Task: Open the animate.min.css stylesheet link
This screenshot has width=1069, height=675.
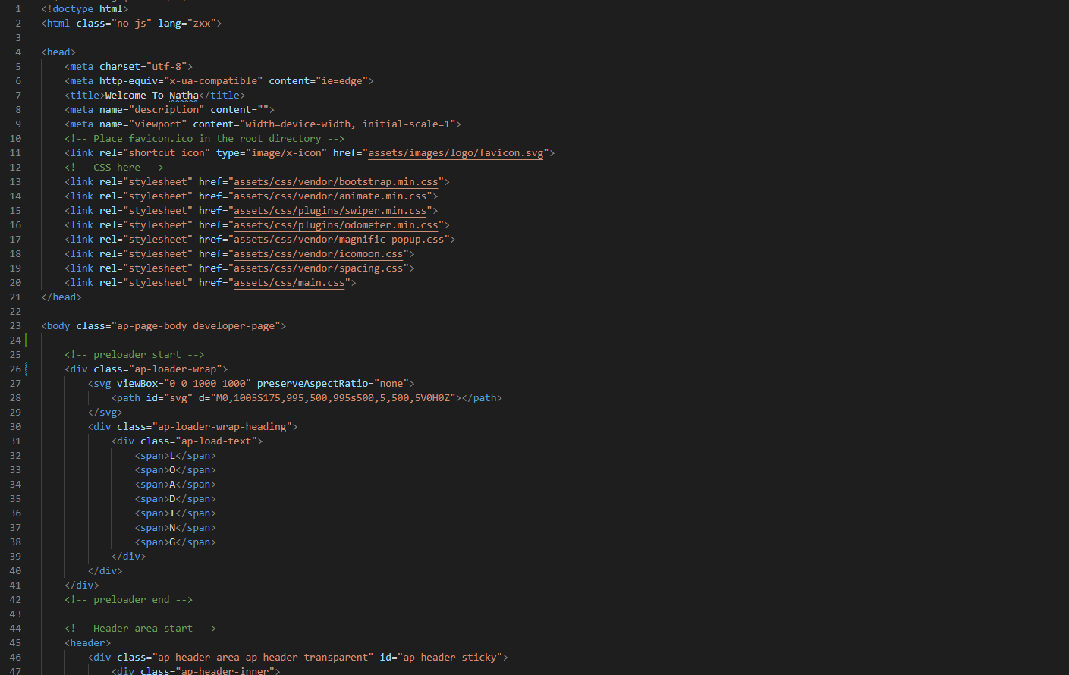Action: point(330,196)
